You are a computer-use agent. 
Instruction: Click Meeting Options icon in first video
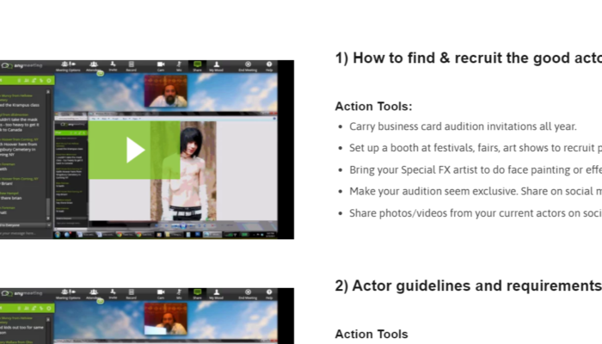[x=67, y=66]
